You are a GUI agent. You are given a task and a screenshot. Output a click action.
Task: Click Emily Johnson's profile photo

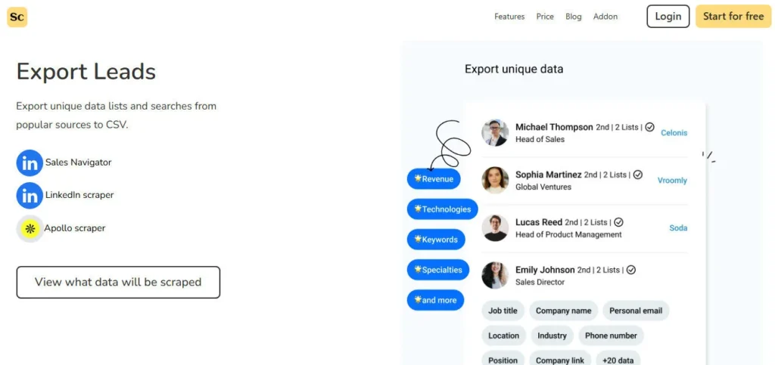pos(495,275)
